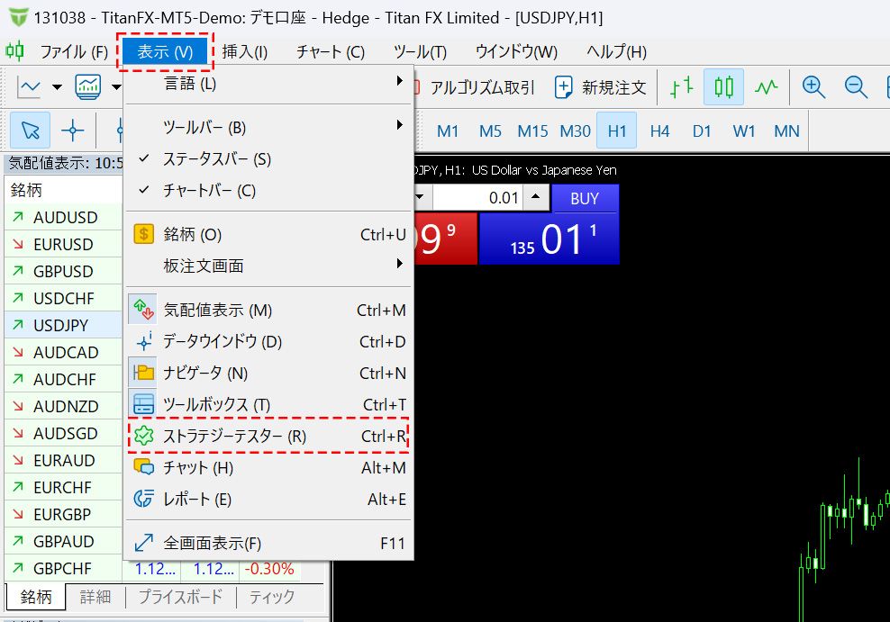Increase lot size with up arrow
The width and height of the screenshot is (890, 622).
535,198
